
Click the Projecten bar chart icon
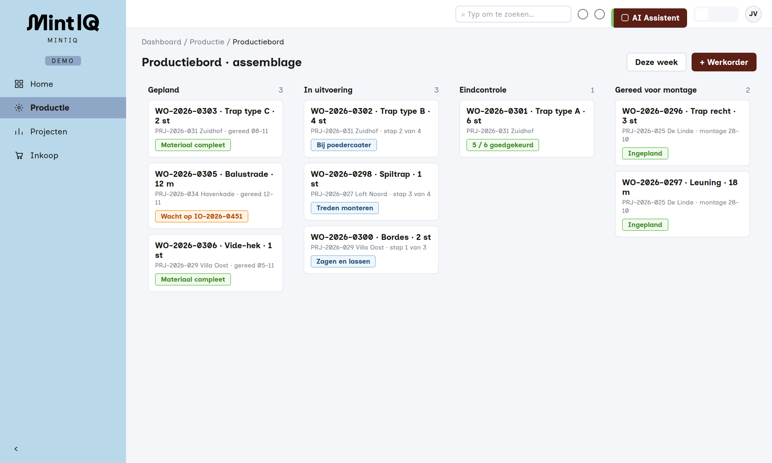(x=19, y=132)
